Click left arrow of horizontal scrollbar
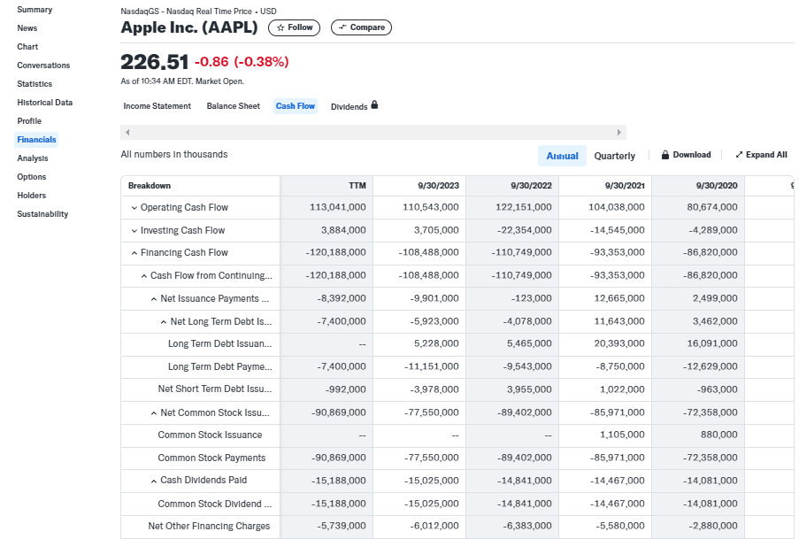The image size is (799, 539). coord(127,133)
